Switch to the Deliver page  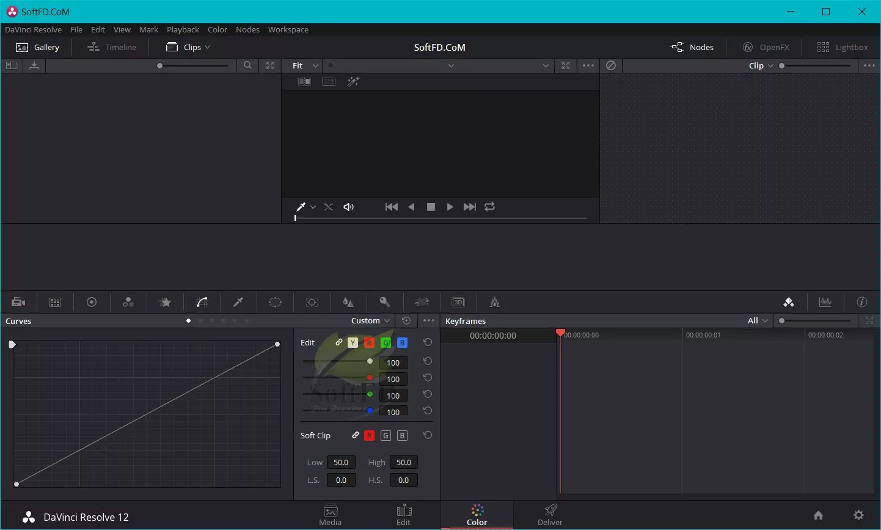click(x=550, y=515)
